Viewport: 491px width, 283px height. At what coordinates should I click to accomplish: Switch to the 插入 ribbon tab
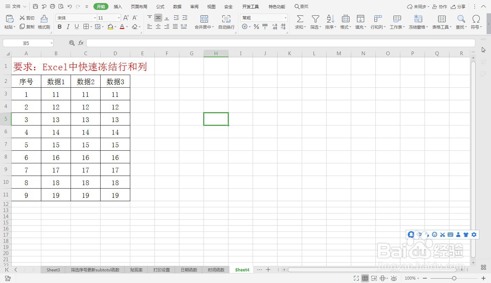coord(118,6)
